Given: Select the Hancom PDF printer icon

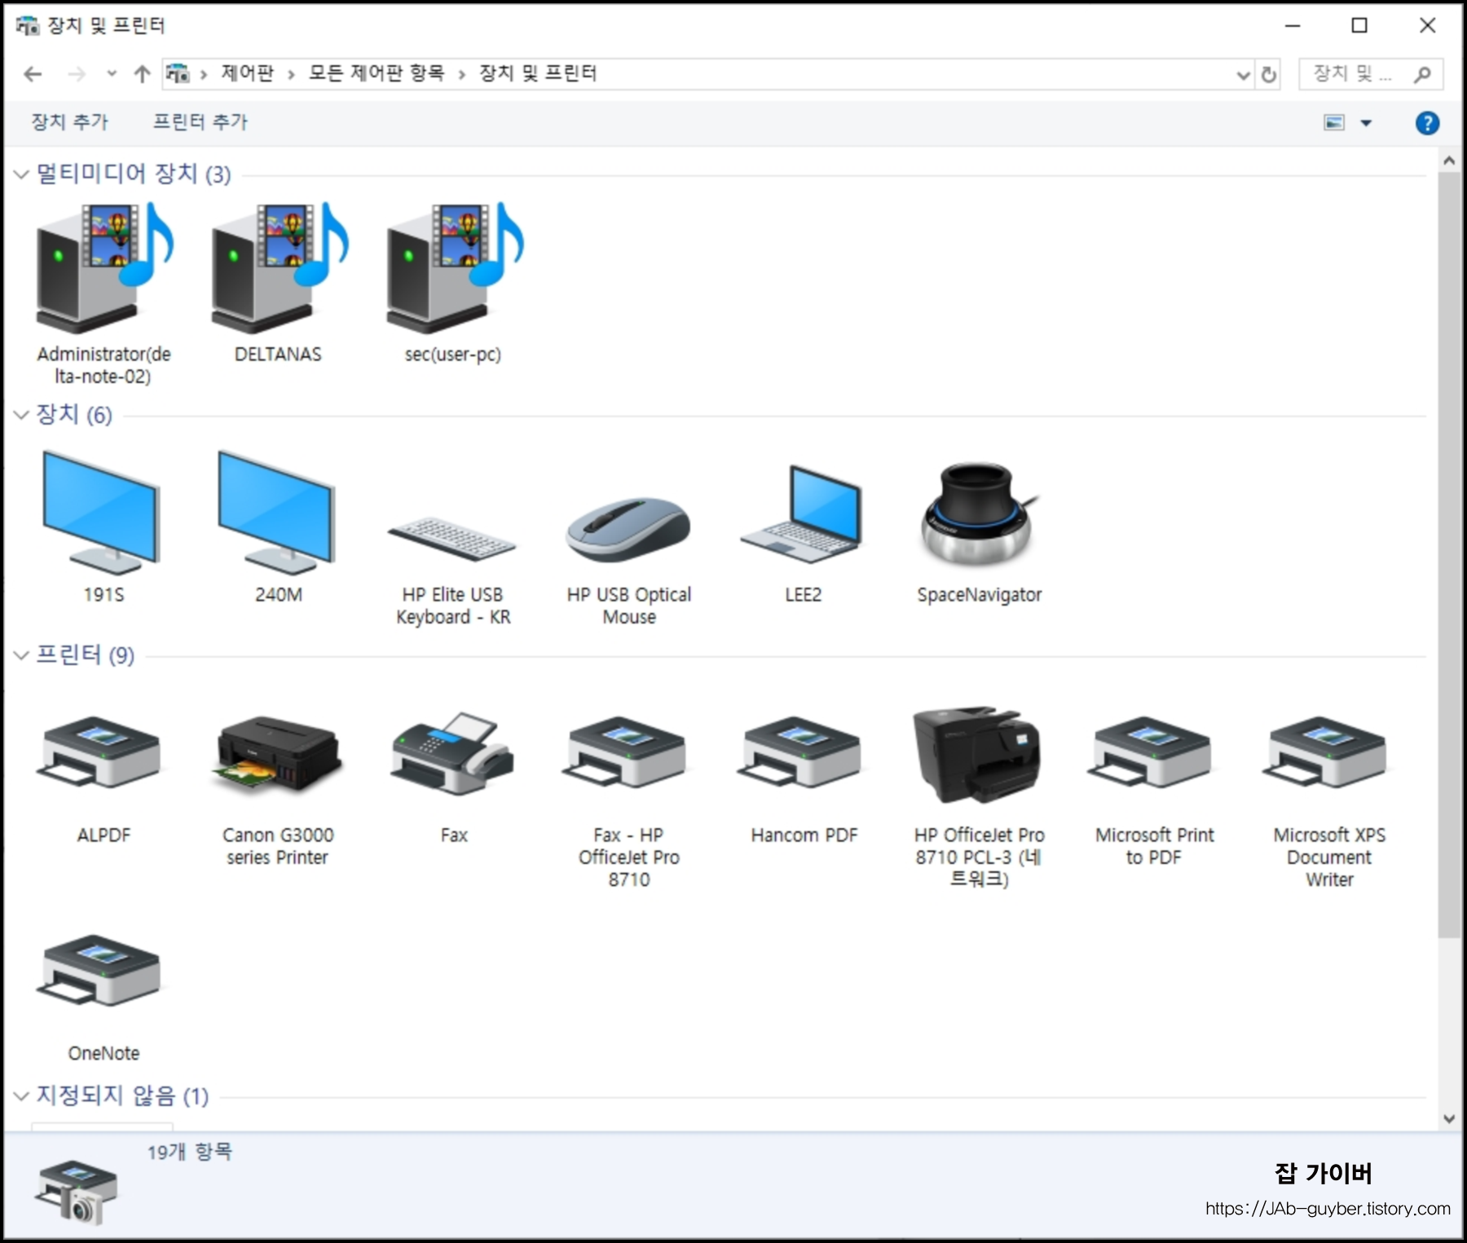Looking at the screenshot, I should (x=801, y=752).
